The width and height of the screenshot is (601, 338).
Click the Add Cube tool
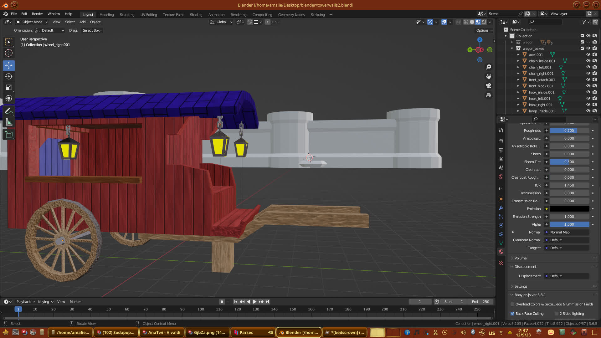click(9, 135)
